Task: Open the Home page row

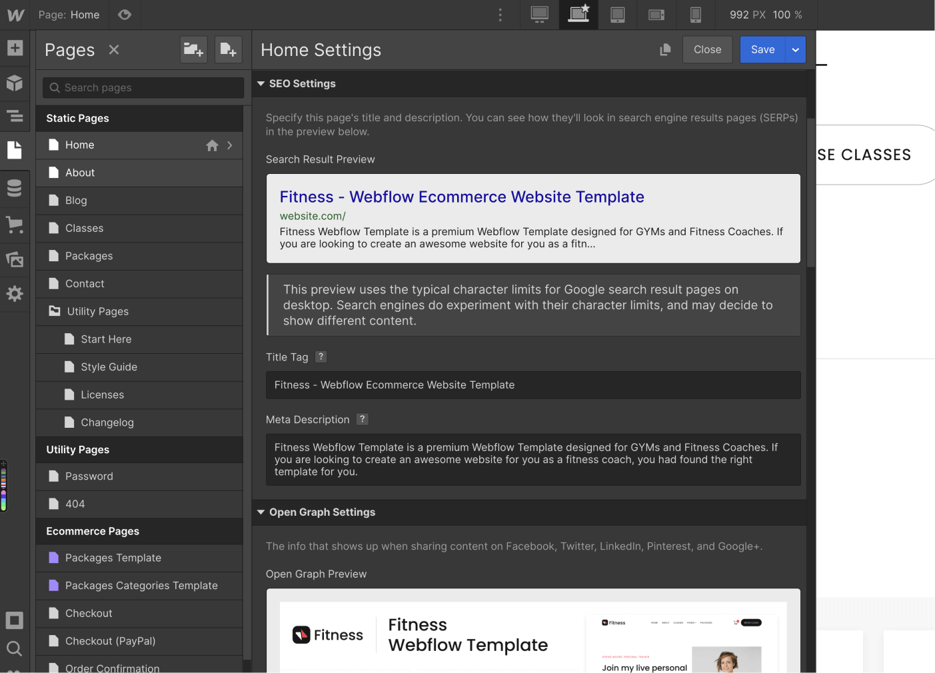Action: pyautogui.click(x=139, y=145)
